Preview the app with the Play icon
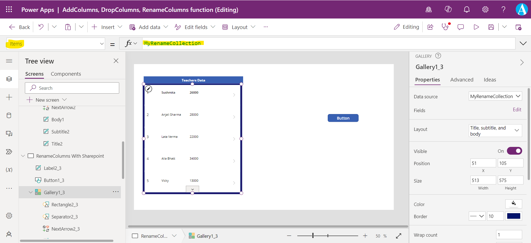 point(476,27)
